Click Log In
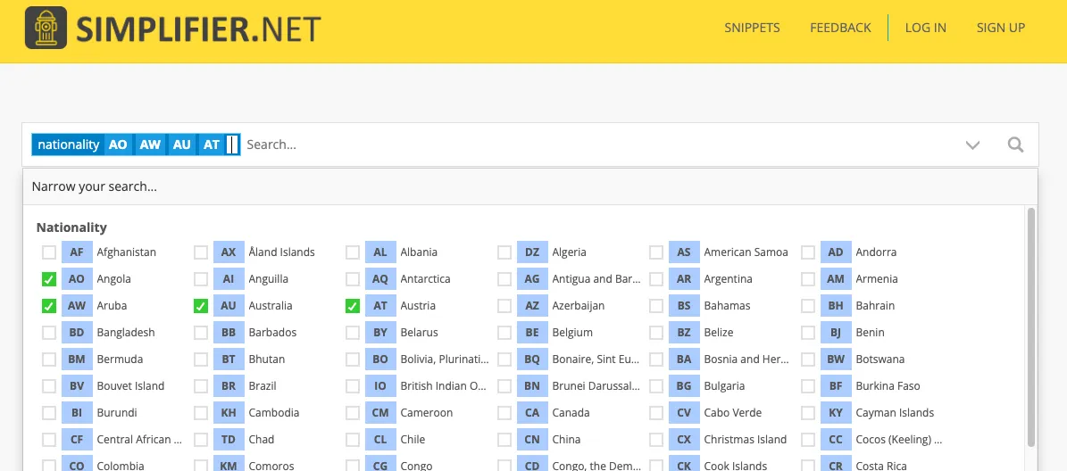This screenshot has height=471, width=1067. tap(925, 28)
